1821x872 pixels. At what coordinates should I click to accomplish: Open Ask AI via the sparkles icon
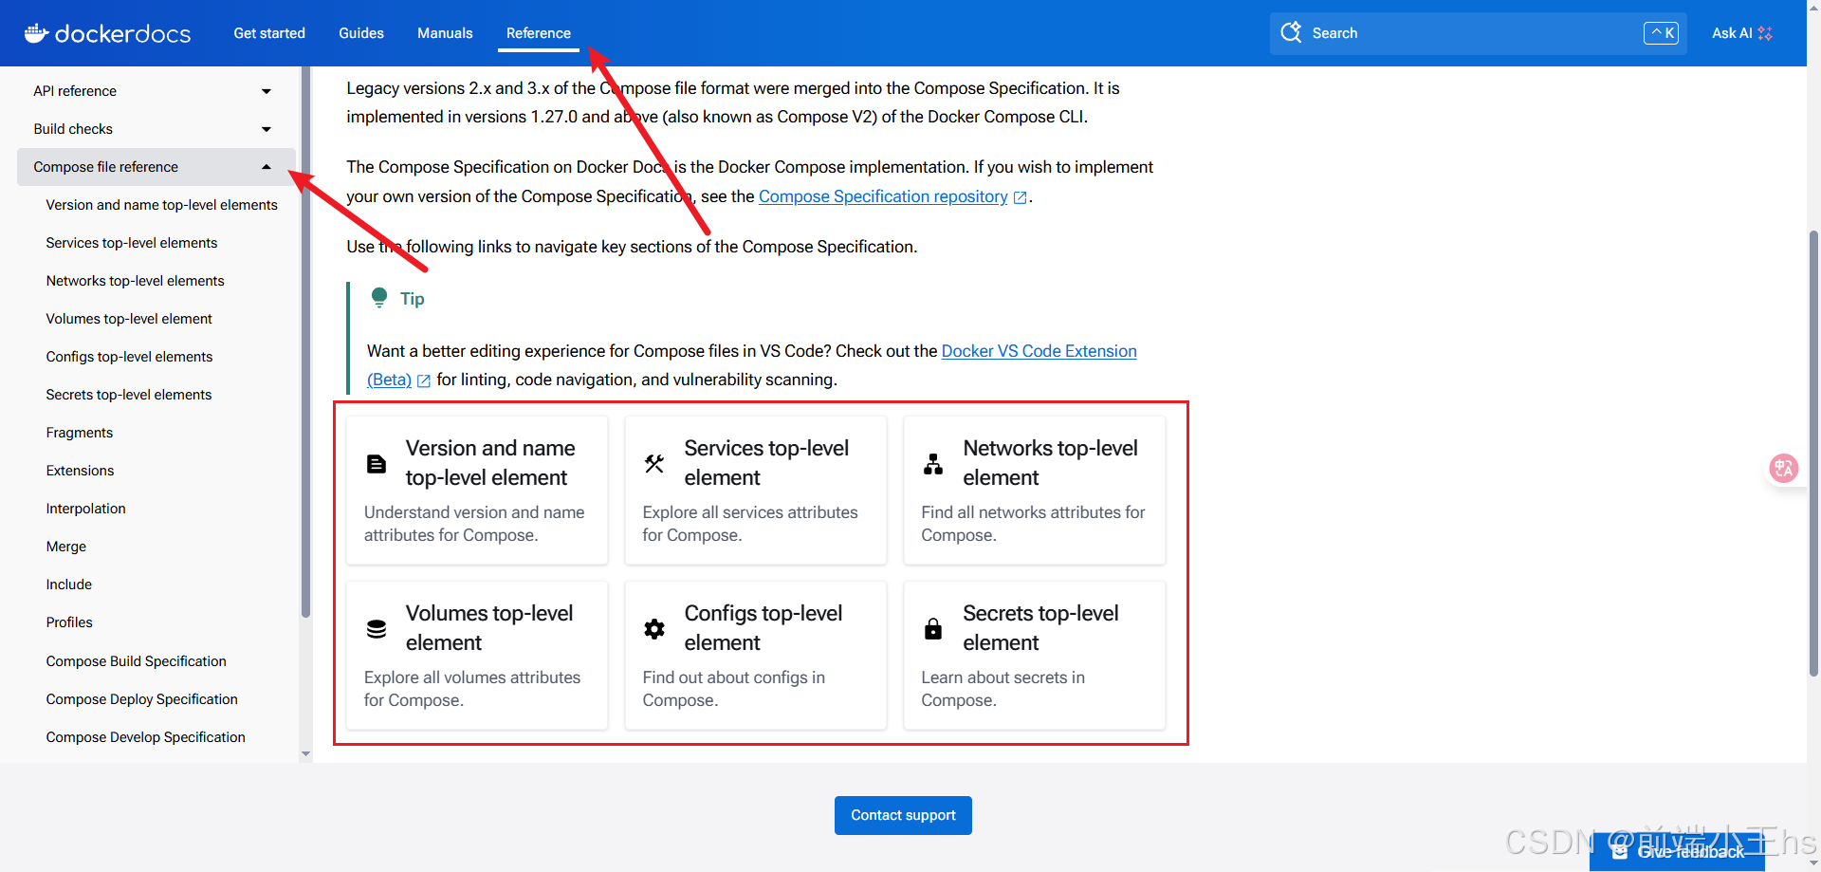(x=1766, y=32)
